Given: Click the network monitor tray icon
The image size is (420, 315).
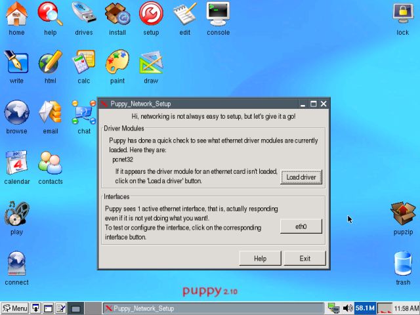Looking at the screenshot, I should [x=334, y=308].
